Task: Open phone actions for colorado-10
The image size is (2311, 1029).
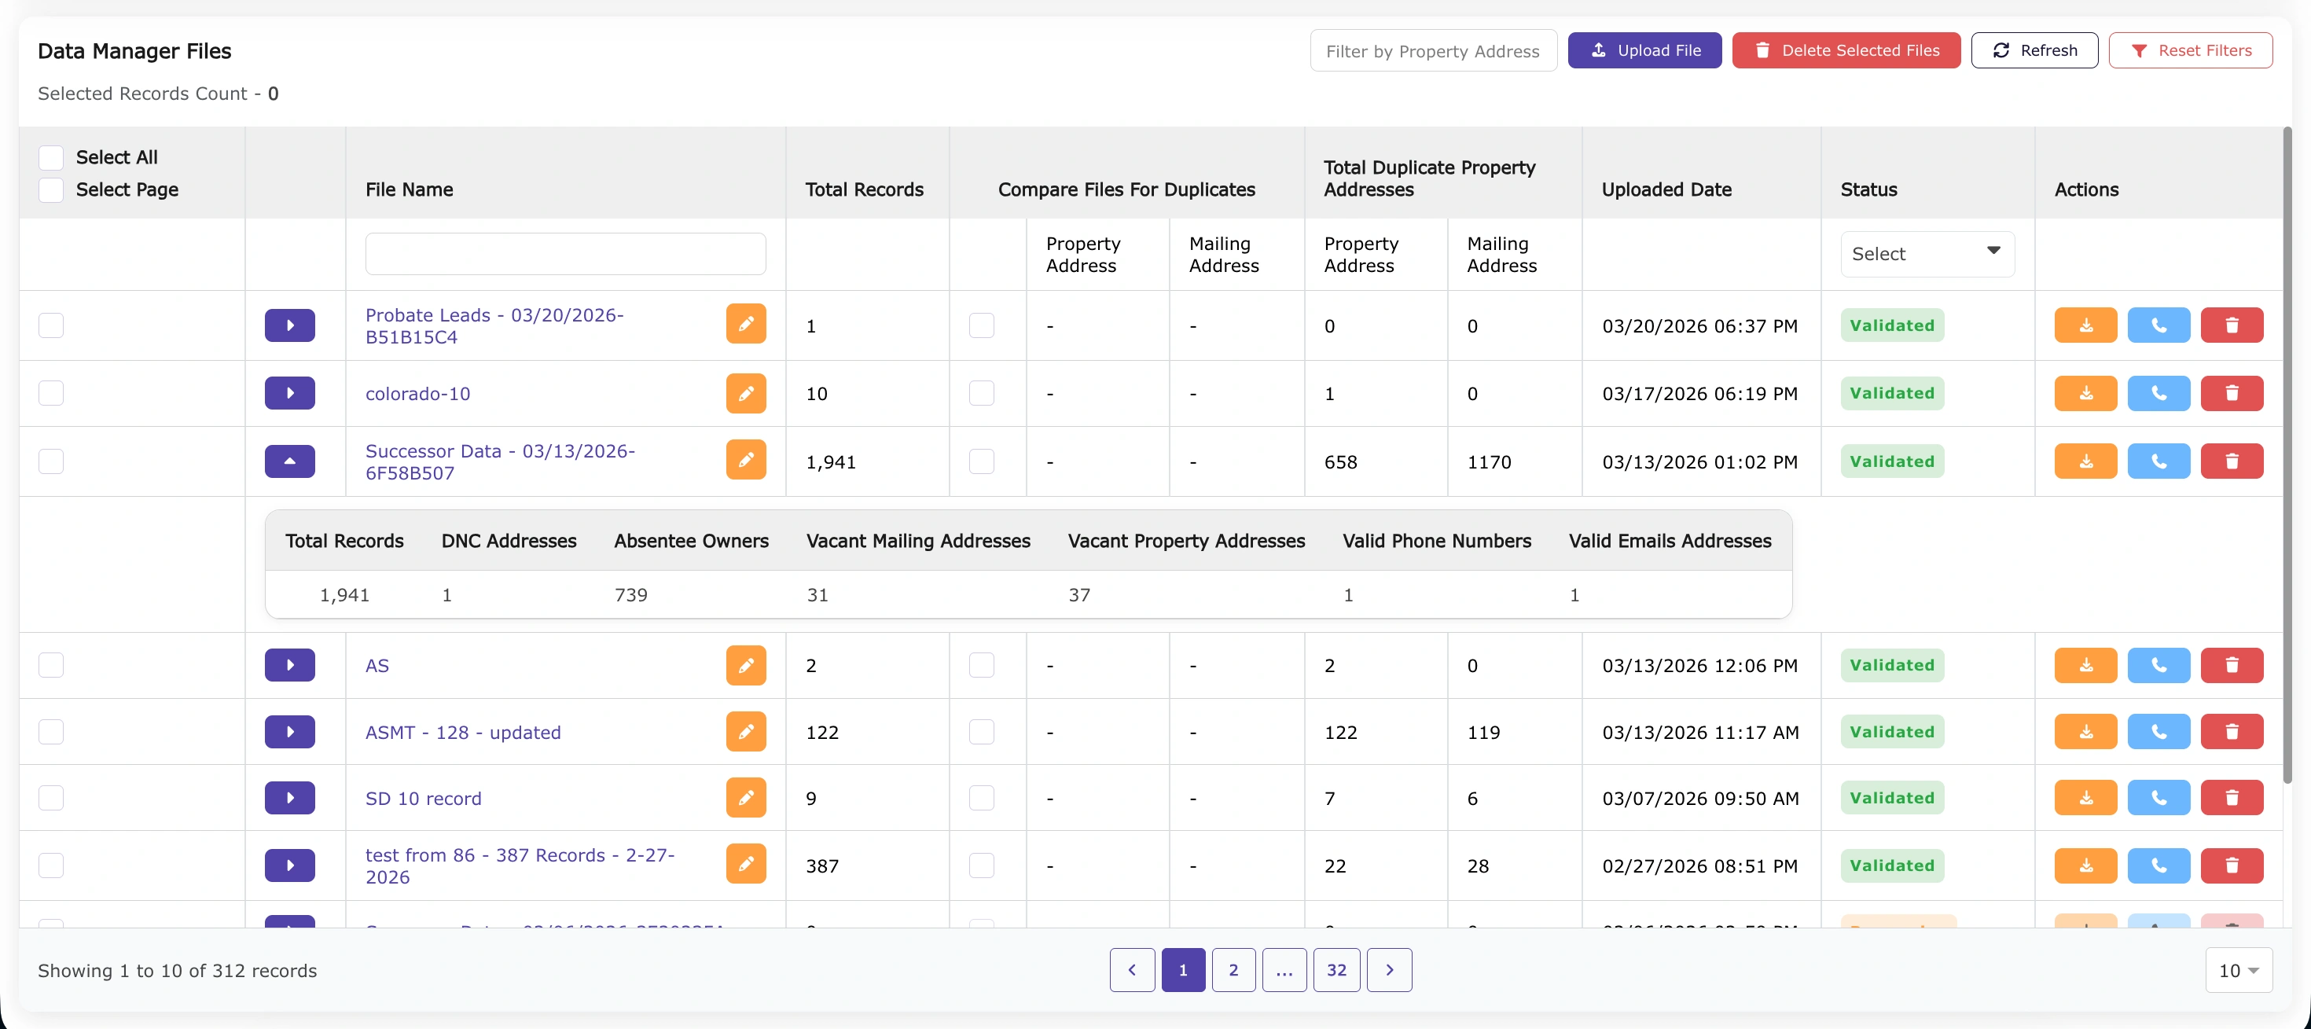Action: pyautogui.click(x=2159, y=393)
